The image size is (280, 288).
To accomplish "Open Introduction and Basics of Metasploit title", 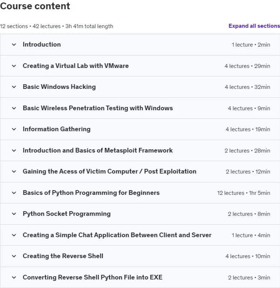I will coord(98,150).
